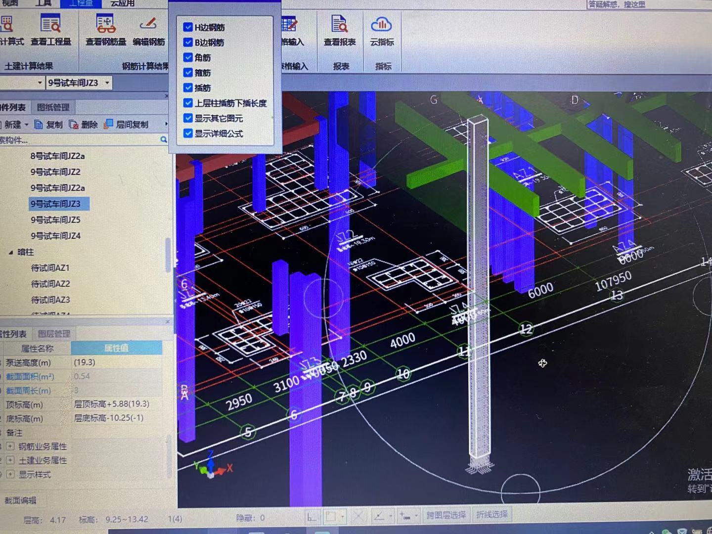The width and height of the screenshot is (712, 534).
Task: Click plus-line offset icon in status bar
Action: tap(405, 517)
